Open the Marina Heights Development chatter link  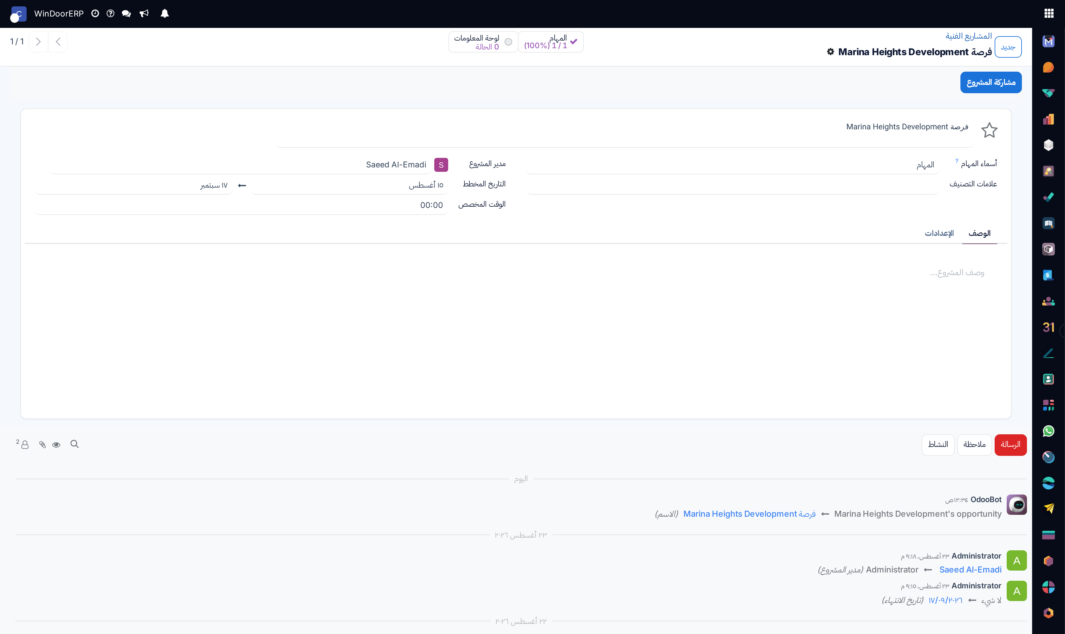click(x=749, y=514)
